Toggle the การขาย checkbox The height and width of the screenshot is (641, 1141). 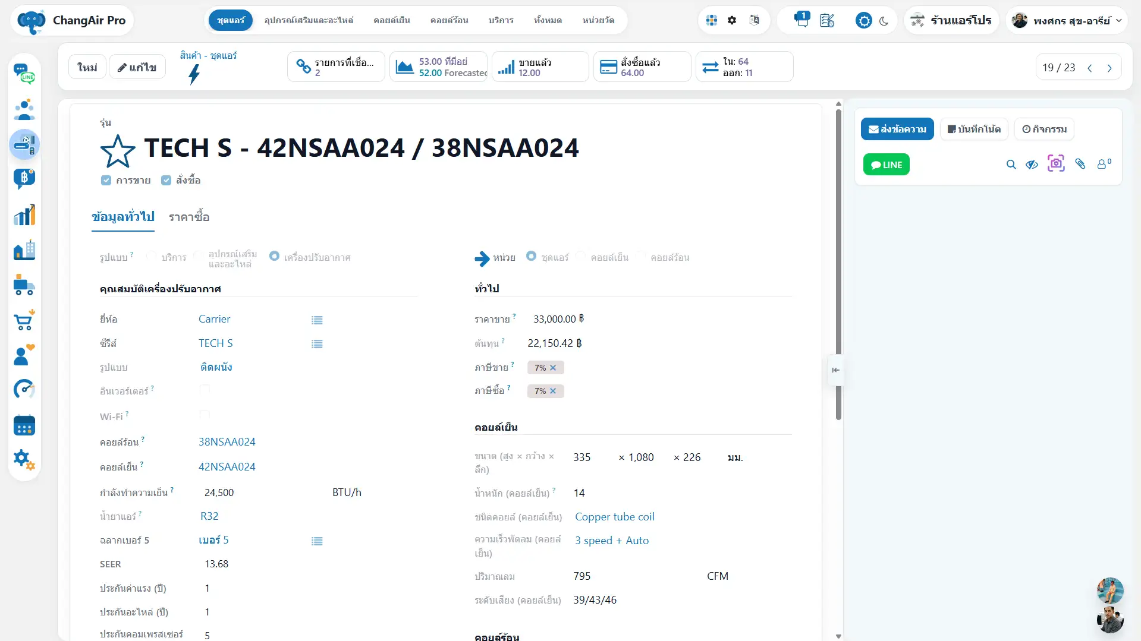coord(106,180)
